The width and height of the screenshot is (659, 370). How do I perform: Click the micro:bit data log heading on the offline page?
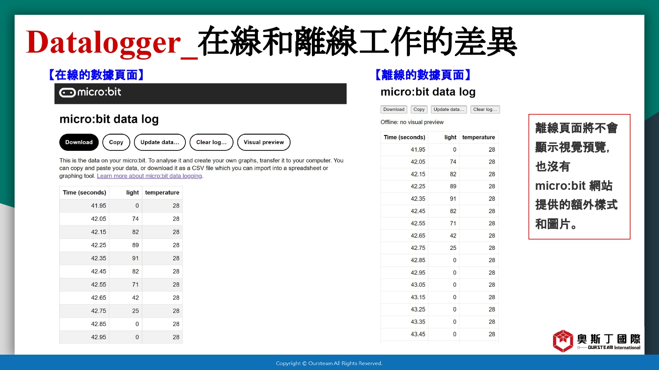(x=428, y=92)
